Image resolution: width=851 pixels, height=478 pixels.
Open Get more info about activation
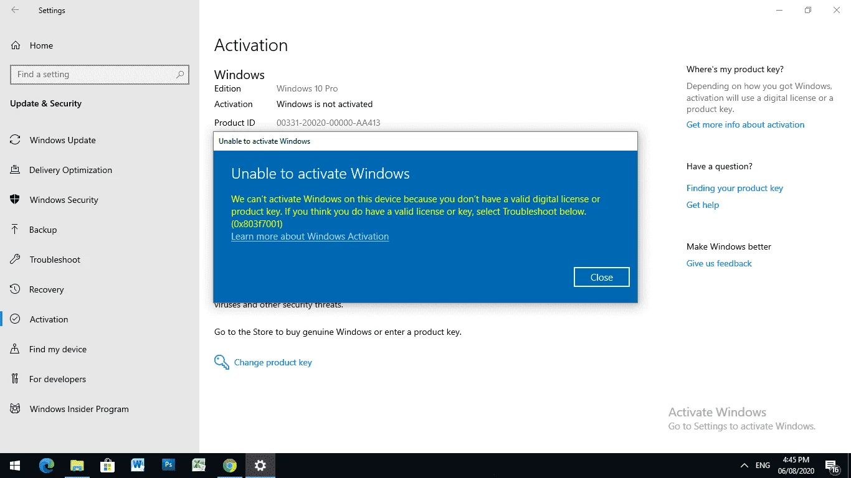click(x=745, y=124)
